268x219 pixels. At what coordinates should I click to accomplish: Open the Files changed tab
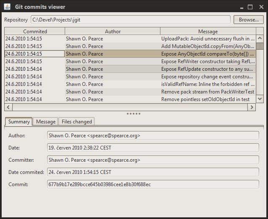click(76, 122)
